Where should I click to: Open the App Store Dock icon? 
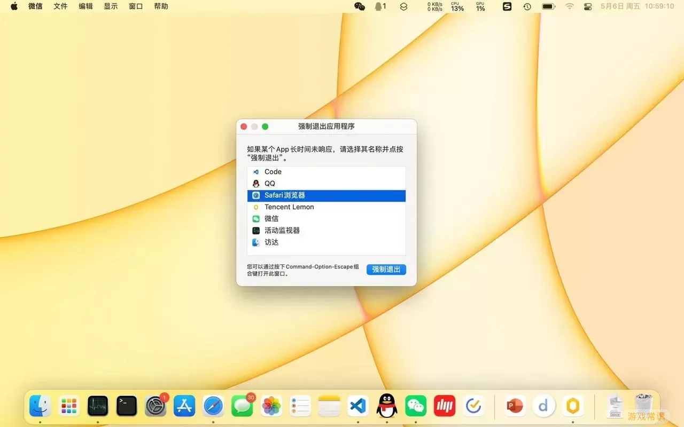click(184, 406)
